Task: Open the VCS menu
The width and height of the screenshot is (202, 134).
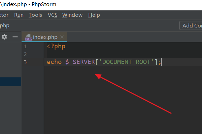Action: 53,15
